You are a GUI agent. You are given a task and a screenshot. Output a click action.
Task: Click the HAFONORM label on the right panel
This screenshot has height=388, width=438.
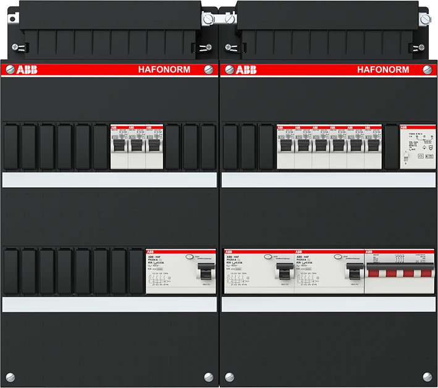click(382, 70)
